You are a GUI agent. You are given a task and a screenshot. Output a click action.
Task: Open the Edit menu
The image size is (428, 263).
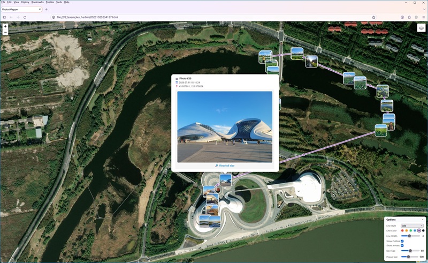click(x=9, y=2)
